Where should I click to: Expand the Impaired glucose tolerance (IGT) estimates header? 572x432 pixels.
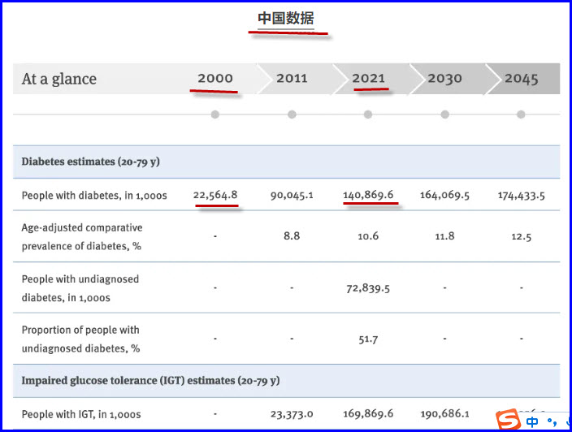point(150,380)
